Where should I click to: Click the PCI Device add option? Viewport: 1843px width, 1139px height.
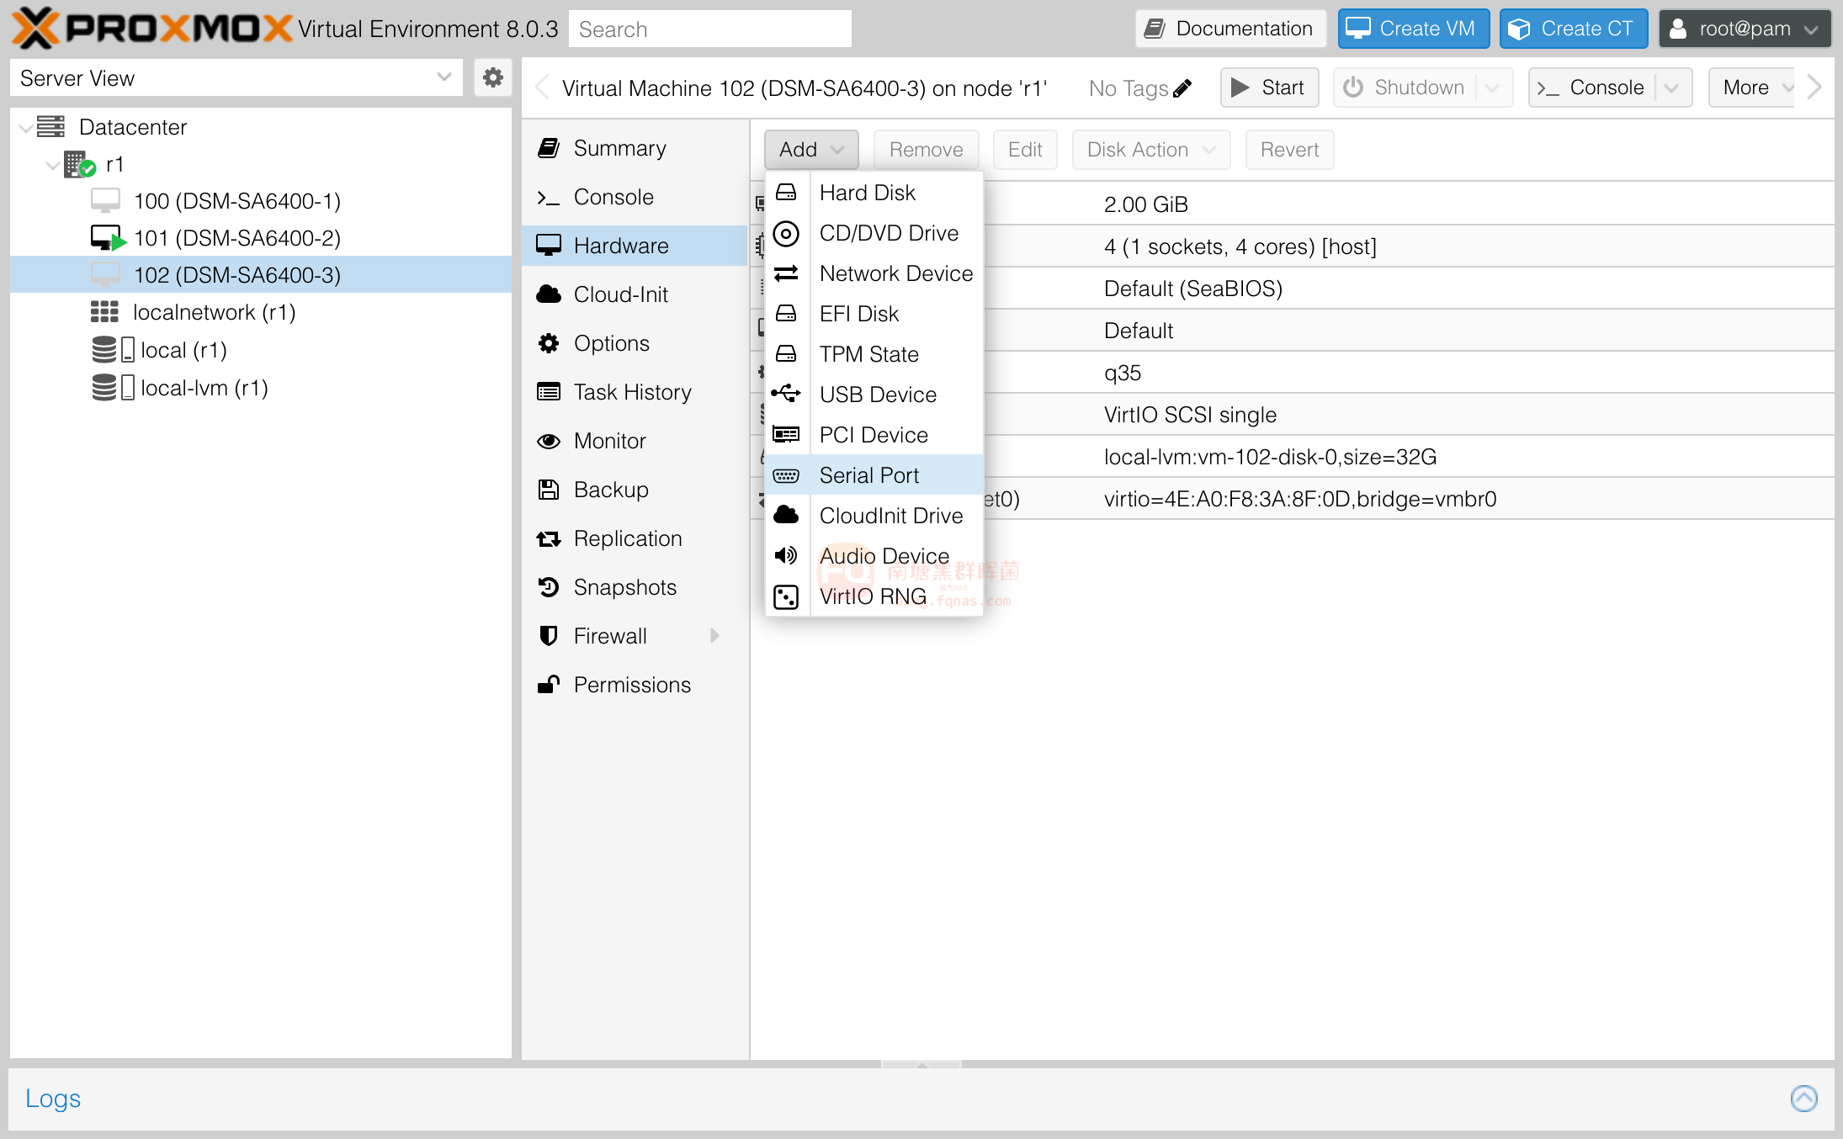pyautogui.click(x=874, y=434)
